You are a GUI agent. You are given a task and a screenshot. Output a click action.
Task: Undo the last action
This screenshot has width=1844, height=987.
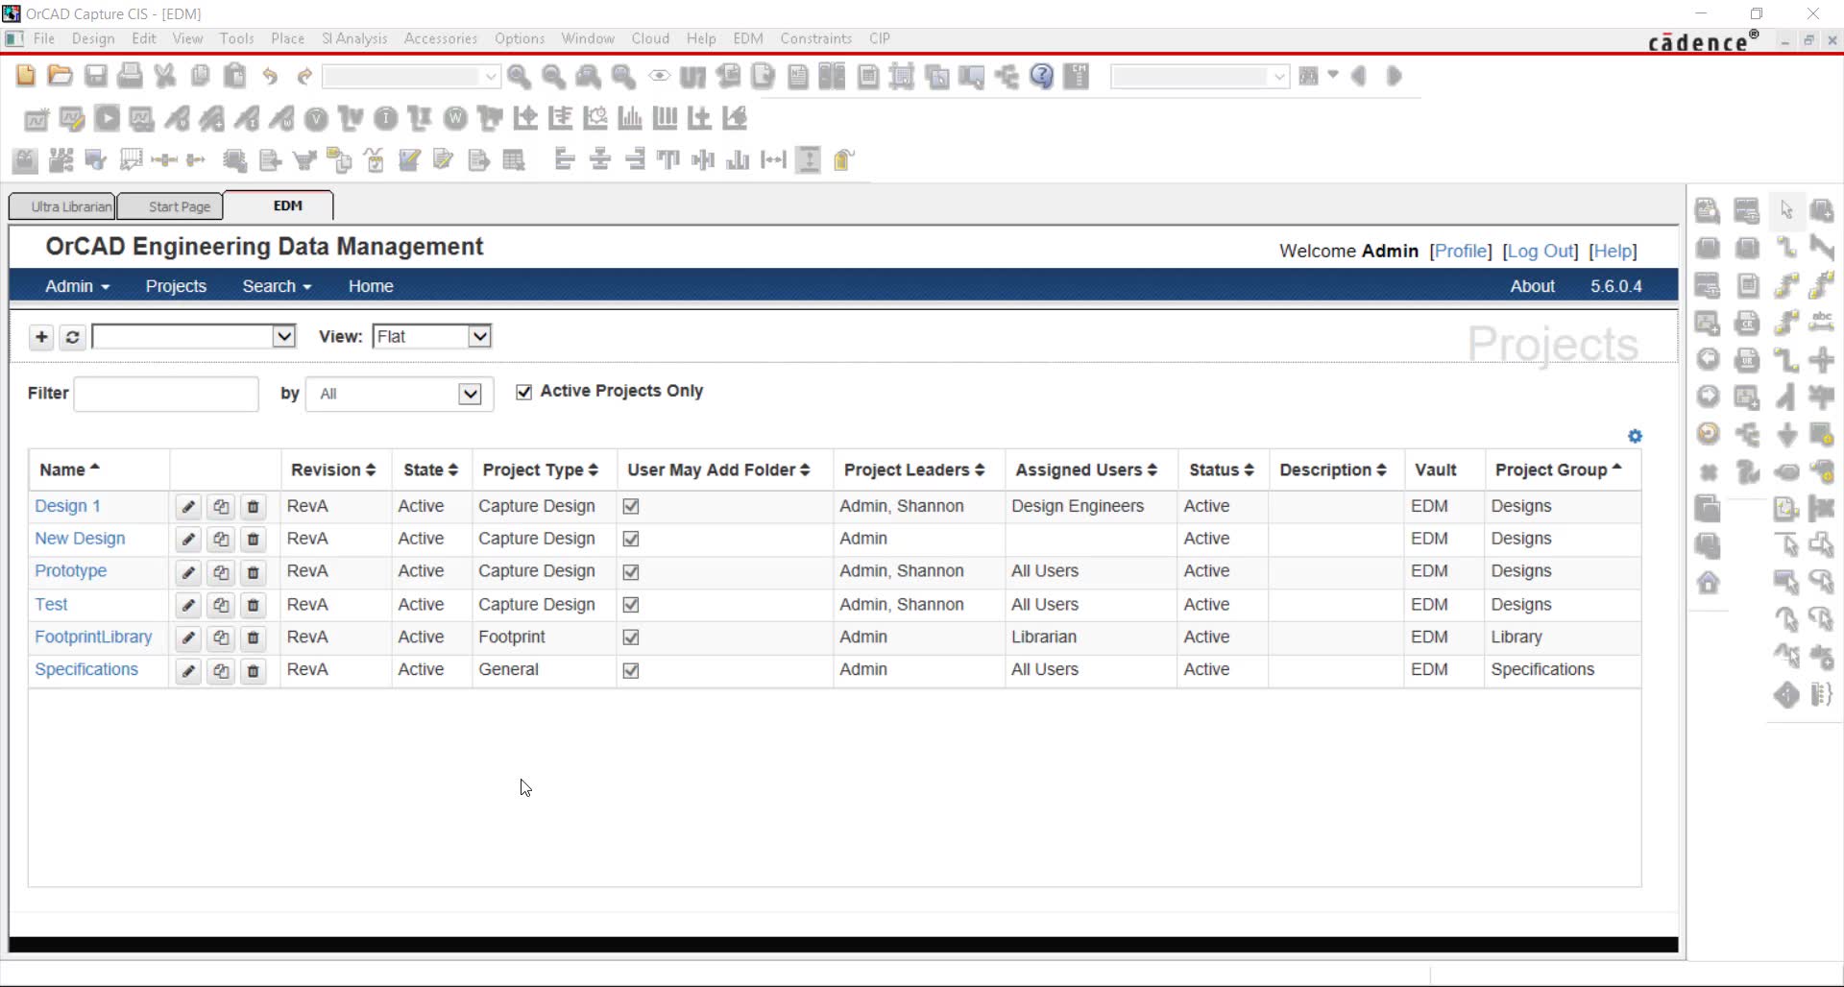coord(269,75)
